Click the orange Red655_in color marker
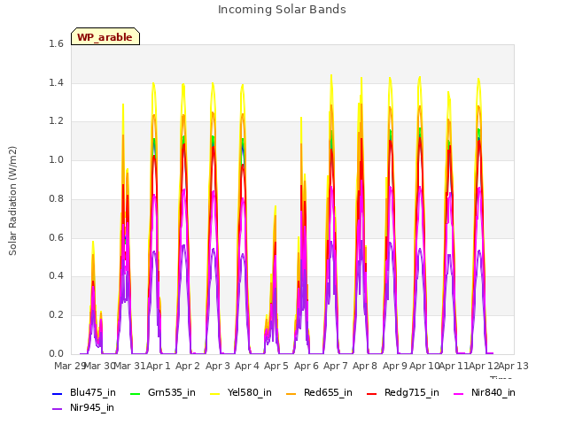The width and height of the screenshot is (567, 425). [x=291, y=393]
